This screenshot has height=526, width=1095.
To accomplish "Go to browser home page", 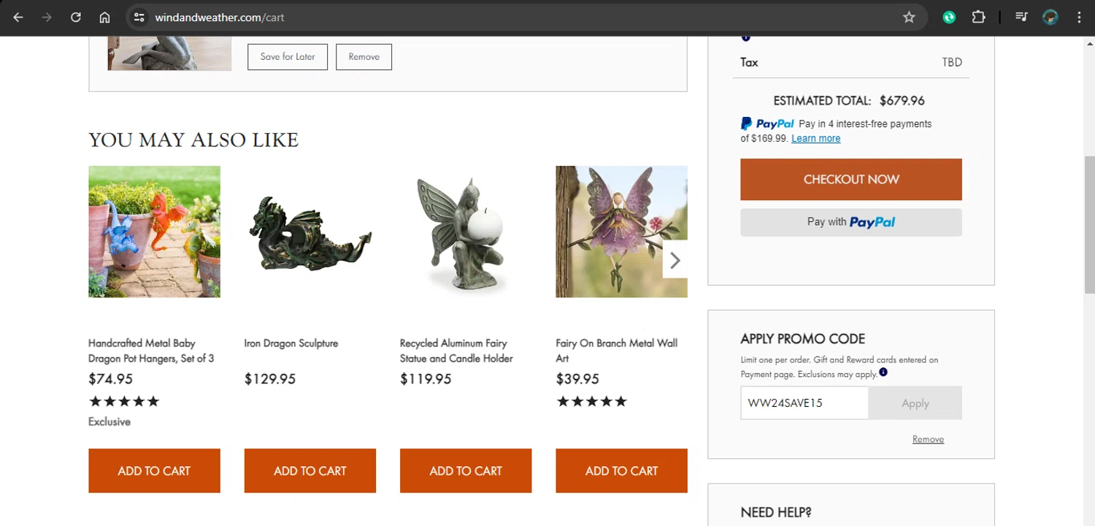I will [104, 18].
